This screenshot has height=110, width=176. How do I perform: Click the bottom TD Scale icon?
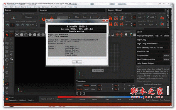click(x=162, y=24)
